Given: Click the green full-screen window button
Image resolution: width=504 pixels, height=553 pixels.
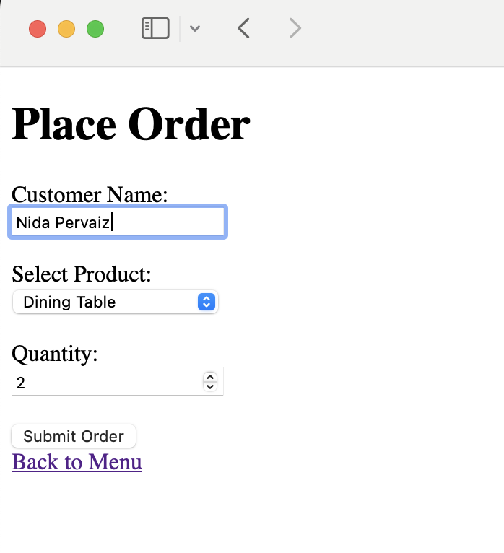Looking at the screenshot, I should point(95,29).
